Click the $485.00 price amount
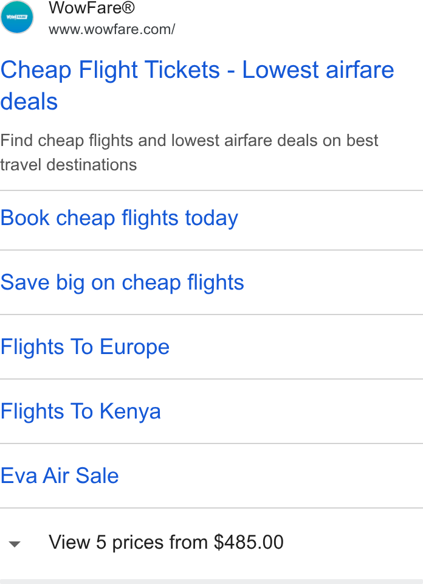The image size is (423, 584). tap(249, 542)
